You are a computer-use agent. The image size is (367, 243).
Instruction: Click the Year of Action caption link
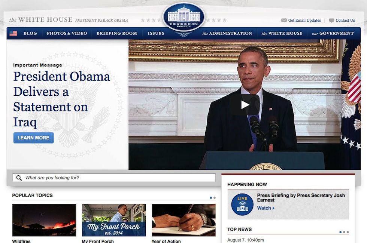coord(166,241)
